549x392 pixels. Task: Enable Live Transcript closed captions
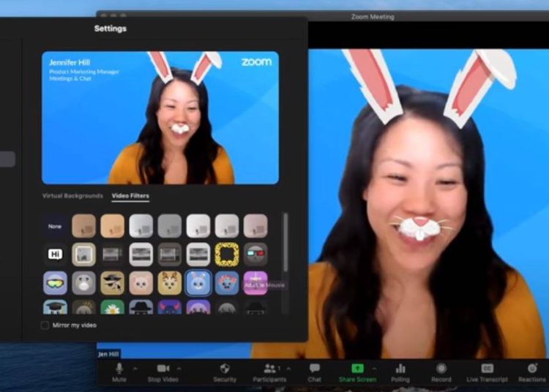487,373
